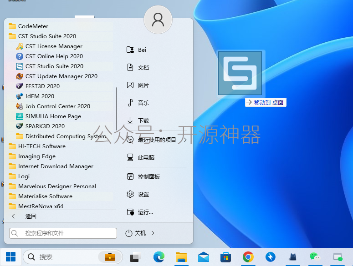This screenshot has width=353, height=266.
Task: Open Microsoft Store from taskbar
Action: (225, 257)
